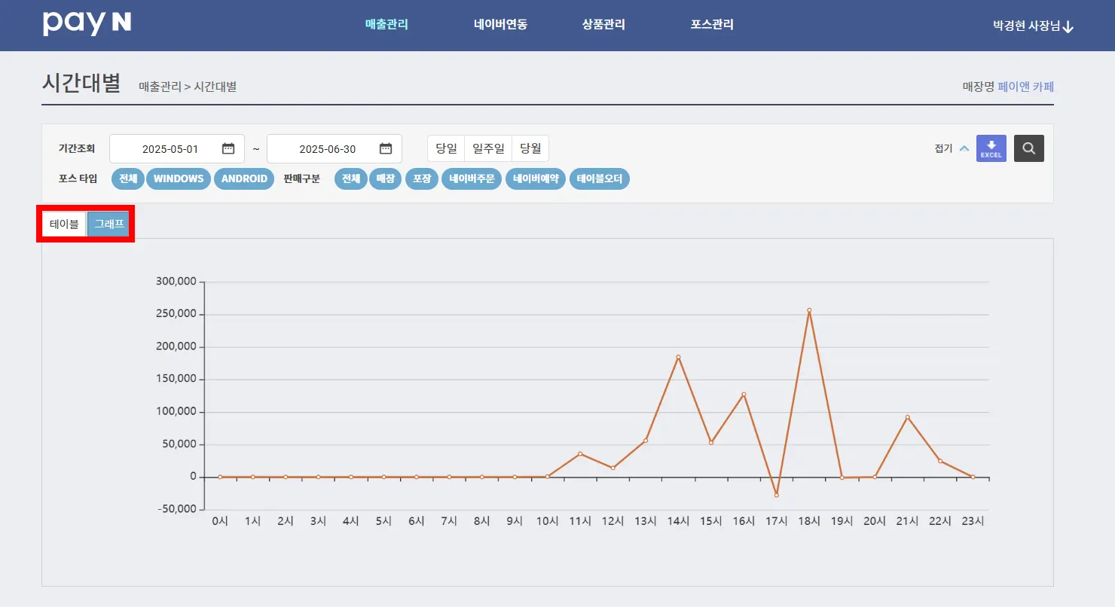The image size is (1115, 607).
Task: Open the 상품관리 menu
Action: click(603, 24)
